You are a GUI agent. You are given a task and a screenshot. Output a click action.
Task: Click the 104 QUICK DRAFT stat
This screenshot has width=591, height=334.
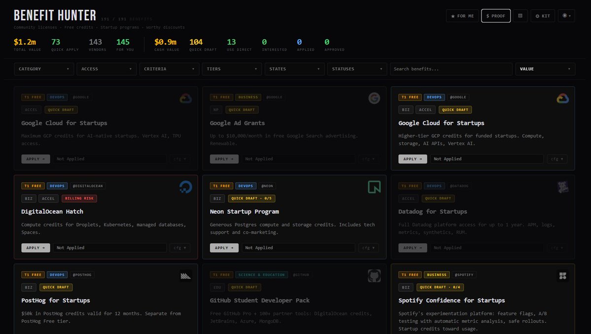(x=203, y=44)
